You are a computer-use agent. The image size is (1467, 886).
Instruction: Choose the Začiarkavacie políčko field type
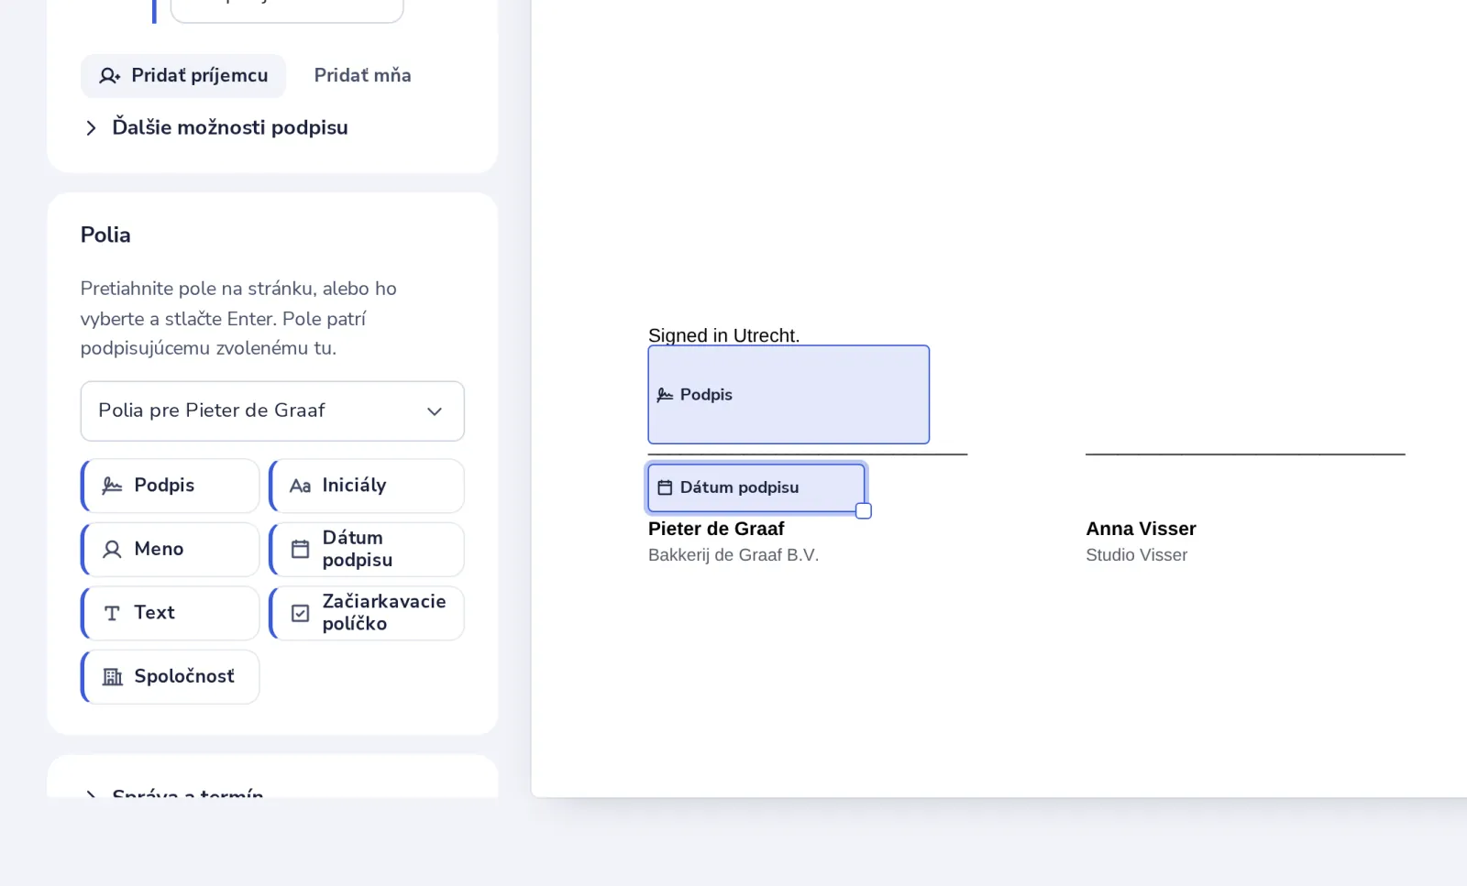click(367, 613)
